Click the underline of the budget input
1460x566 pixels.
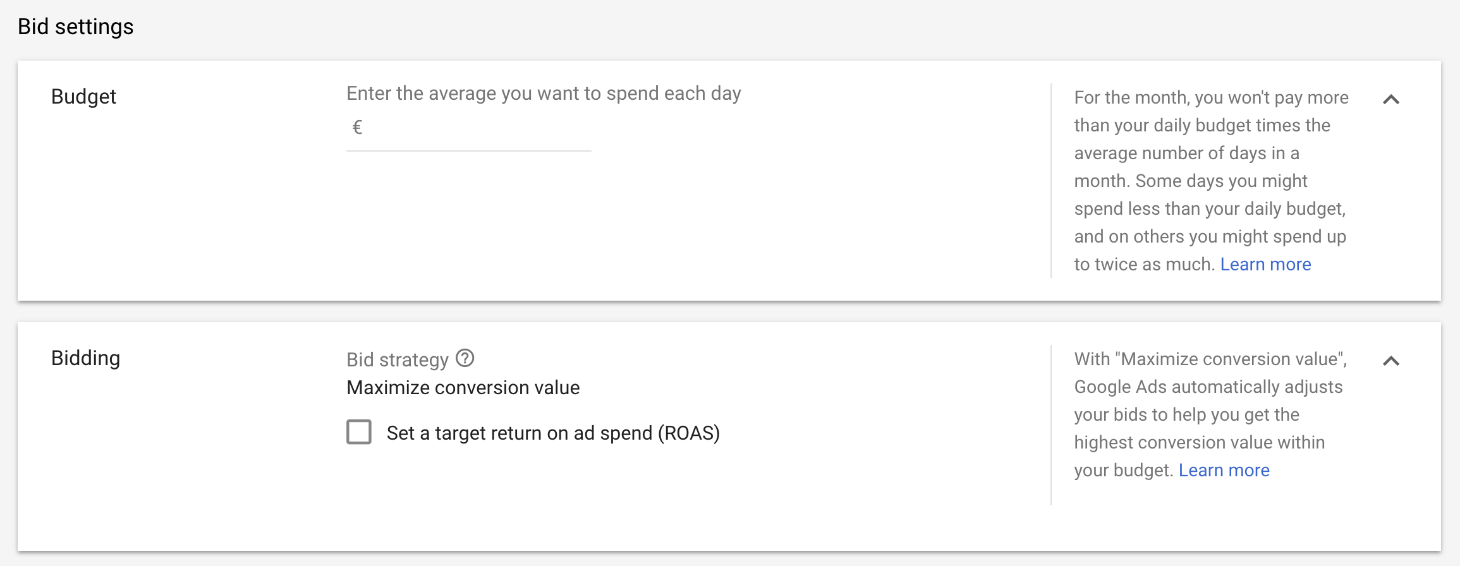(x=469, y=150)
